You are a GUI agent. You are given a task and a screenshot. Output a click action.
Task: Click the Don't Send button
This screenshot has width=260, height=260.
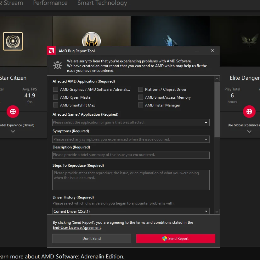click(92, 239)
